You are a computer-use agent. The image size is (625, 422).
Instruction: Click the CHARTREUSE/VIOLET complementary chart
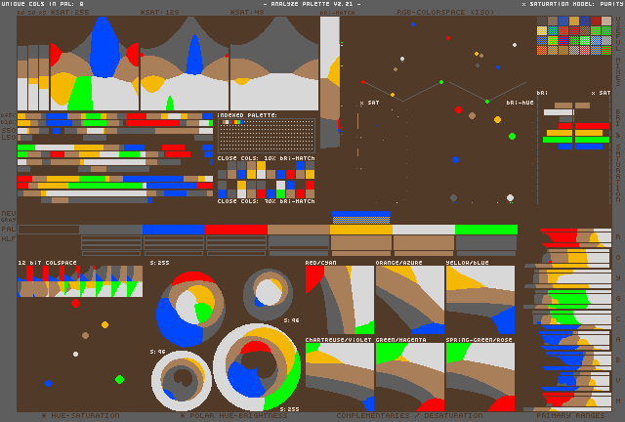pos(340,377)
